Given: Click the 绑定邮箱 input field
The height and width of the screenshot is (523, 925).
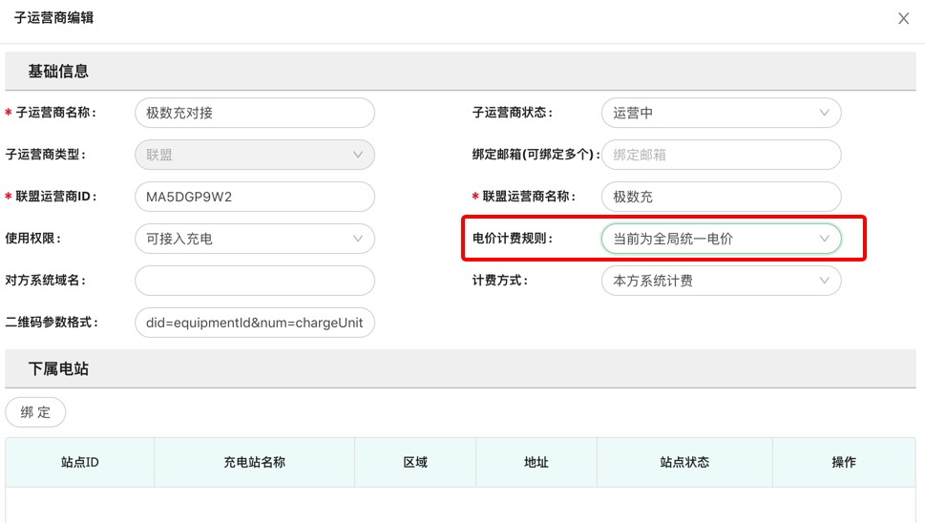Looking at the screenshot, I should 721,155.
